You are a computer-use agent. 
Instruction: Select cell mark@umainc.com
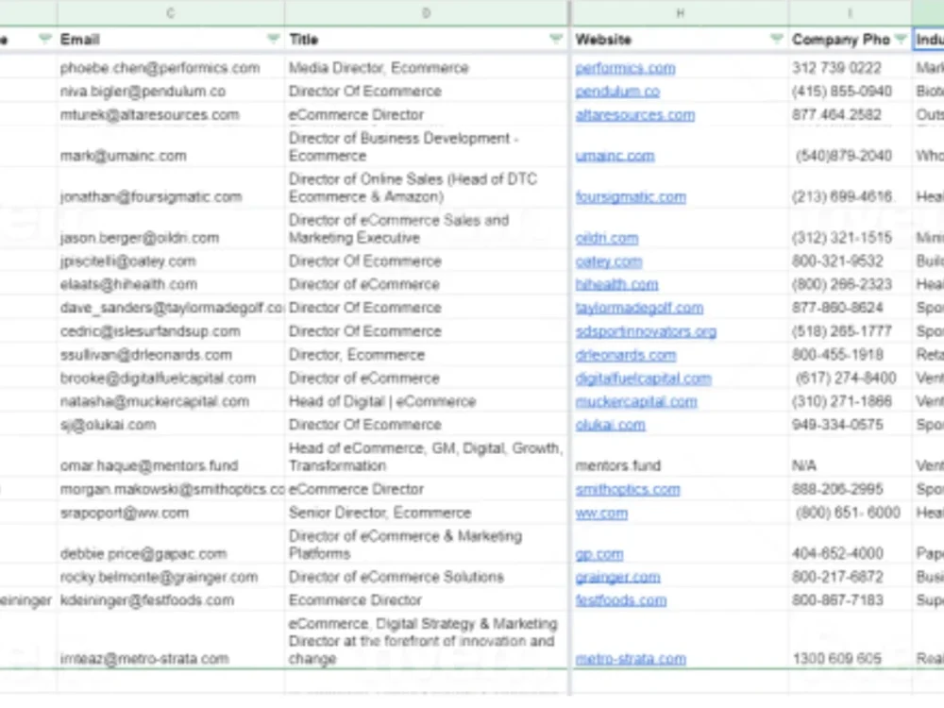(x=171, y=147)
